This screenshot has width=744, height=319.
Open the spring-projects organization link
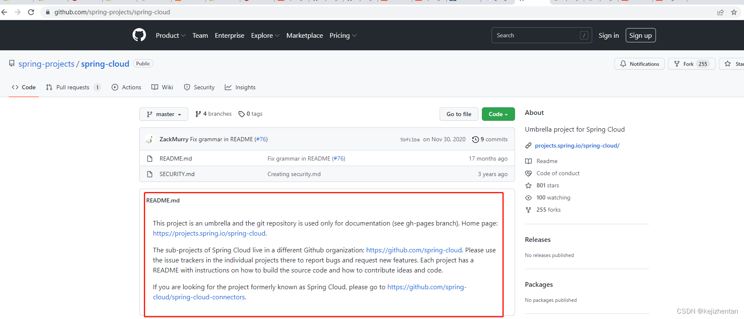point(46,64)
